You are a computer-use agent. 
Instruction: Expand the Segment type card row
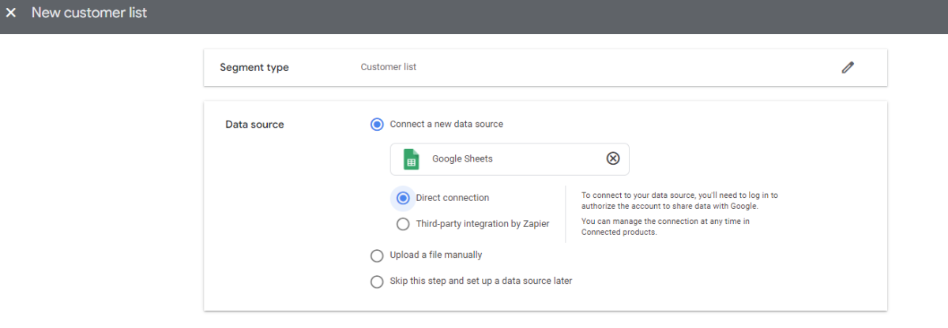[x=545, y=68]
